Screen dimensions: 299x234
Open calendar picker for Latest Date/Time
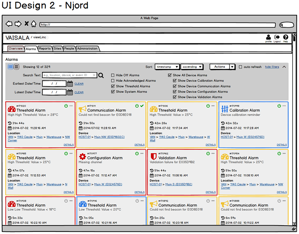tap(70, 92)
